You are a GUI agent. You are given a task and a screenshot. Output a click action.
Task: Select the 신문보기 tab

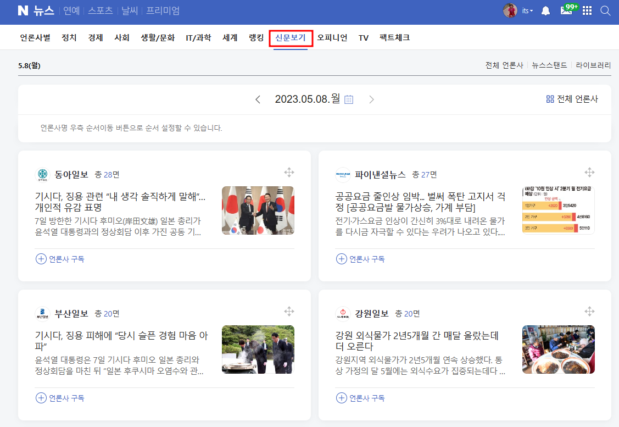click(x=291, y=37)
